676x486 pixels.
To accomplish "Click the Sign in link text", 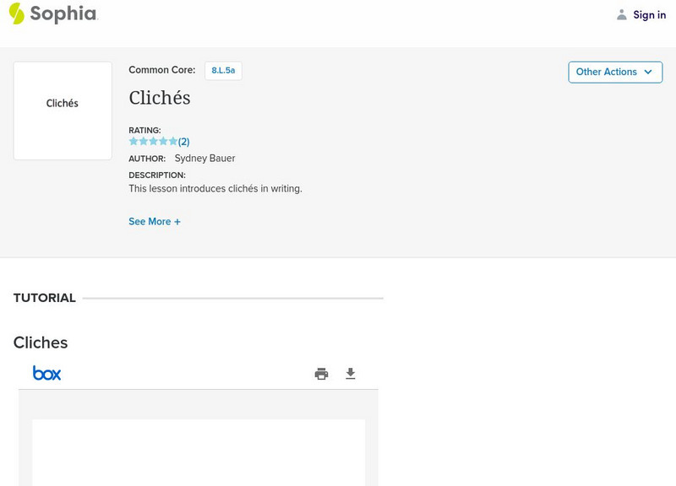I will coord(650,15).
